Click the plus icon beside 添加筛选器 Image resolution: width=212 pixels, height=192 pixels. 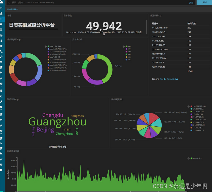click(x=17, y=9)
